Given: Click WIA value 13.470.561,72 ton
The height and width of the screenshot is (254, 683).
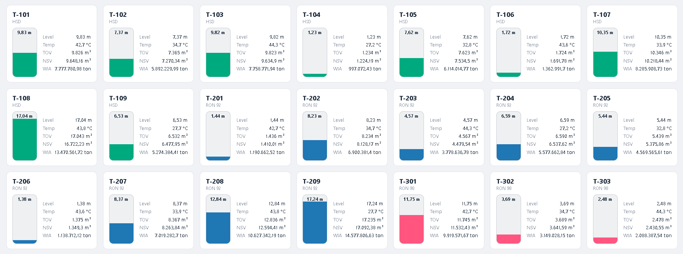Looking at the screenshot, I should click(73, 152).
